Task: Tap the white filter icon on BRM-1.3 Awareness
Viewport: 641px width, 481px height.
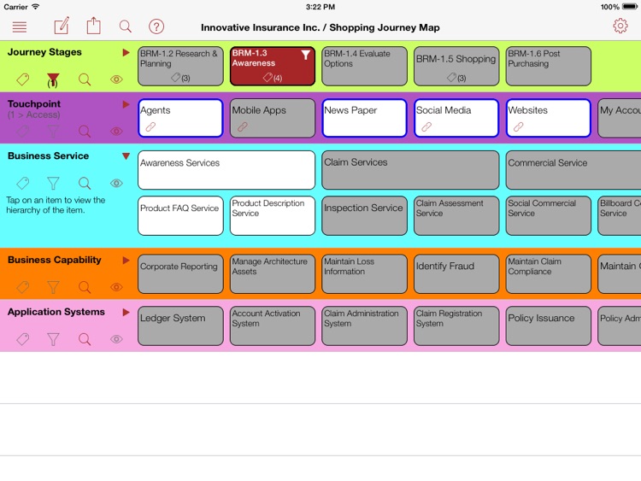Action: pos(305,55)
